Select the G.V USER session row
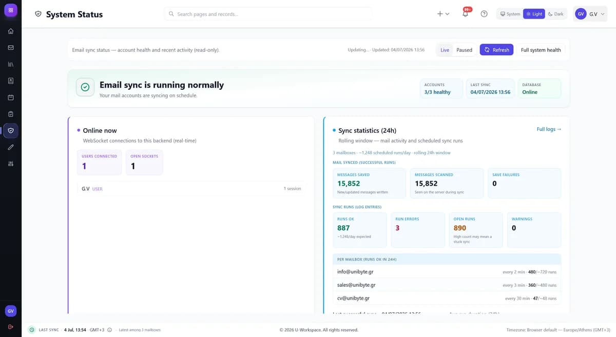 (192, 189)
